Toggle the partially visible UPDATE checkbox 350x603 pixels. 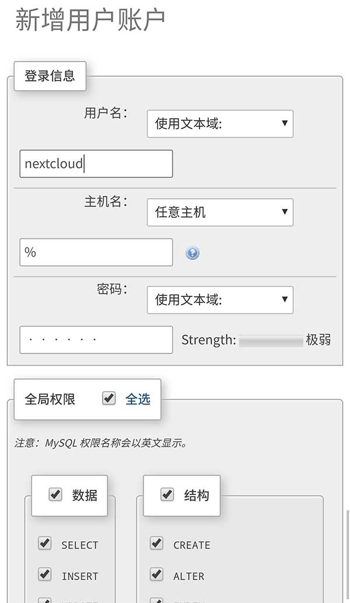coord(45,600)
